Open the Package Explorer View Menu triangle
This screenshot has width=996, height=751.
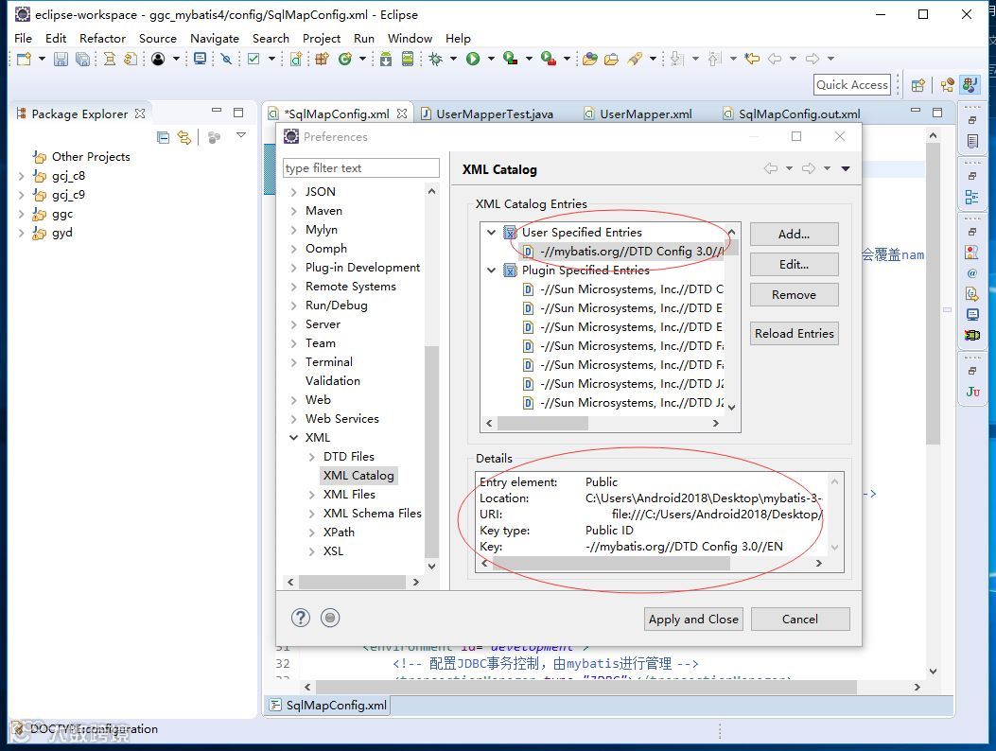pos(241,135)
